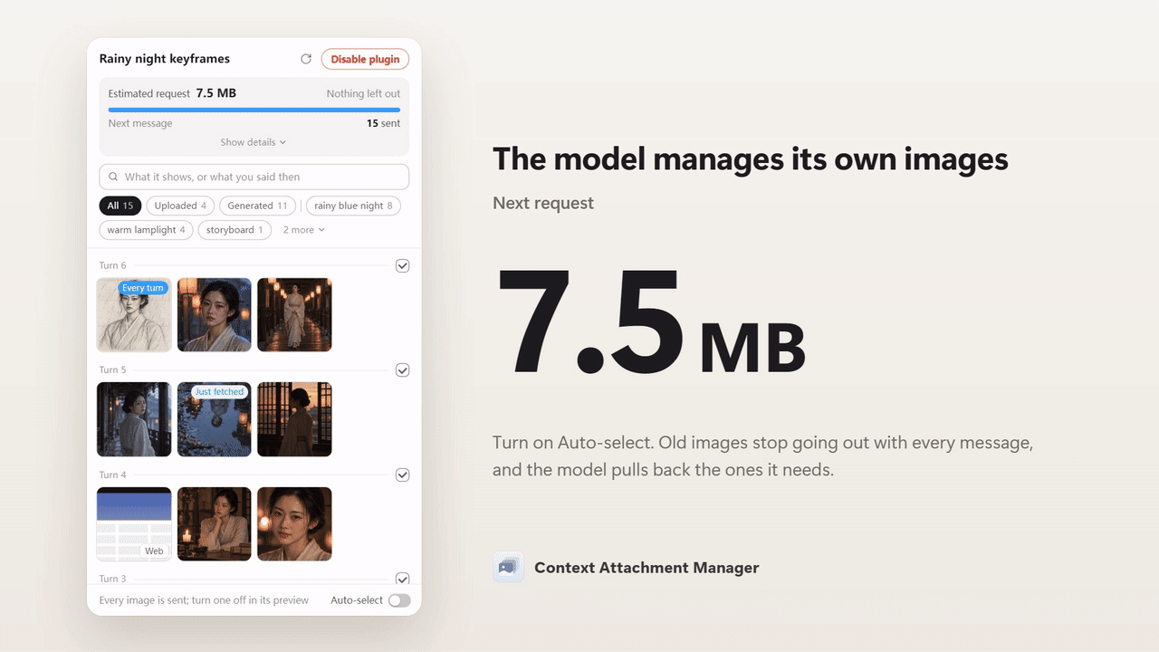Click the Every turn badge
Viewport: 1159px width, 652px height.
pyautogui.click(x=143, y=288)
